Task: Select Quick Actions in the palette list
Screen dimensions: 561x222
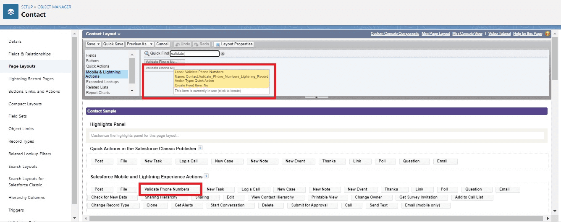Action: [x=97, y=66]
